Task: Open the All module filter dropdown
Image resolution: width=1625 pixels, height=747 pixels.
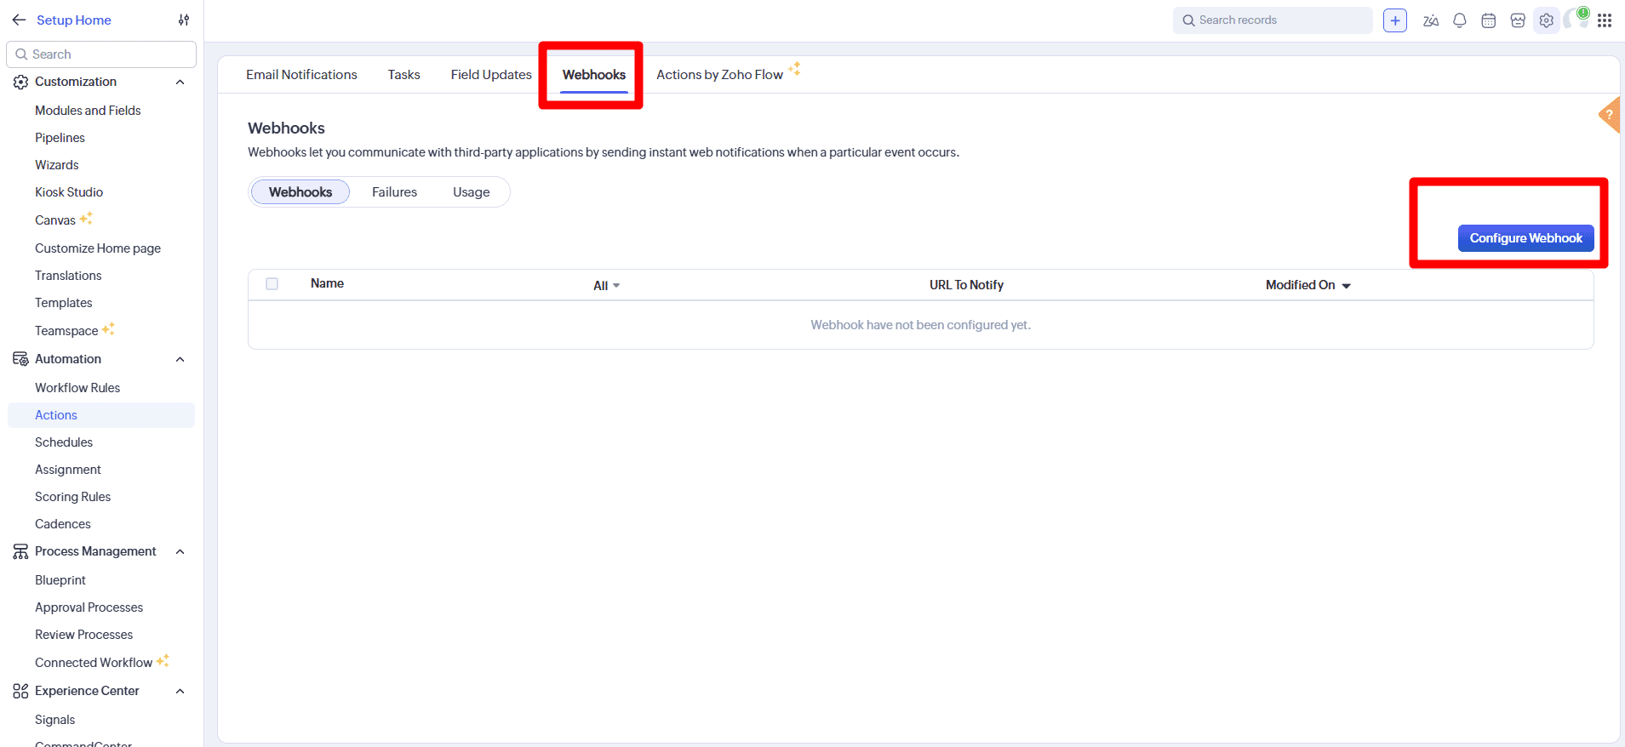Action: pos(606,286)
